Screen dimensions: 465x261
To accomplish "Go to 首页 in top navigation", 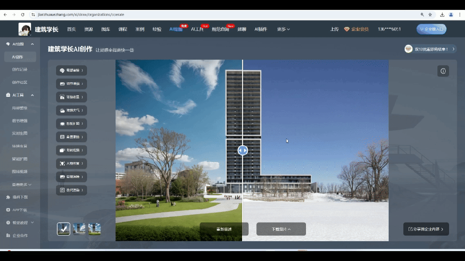I will click(71, 29).
